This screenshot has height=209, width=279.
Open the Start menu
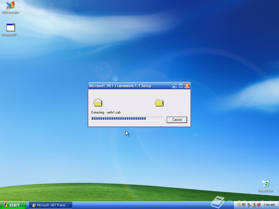point(13,205)
